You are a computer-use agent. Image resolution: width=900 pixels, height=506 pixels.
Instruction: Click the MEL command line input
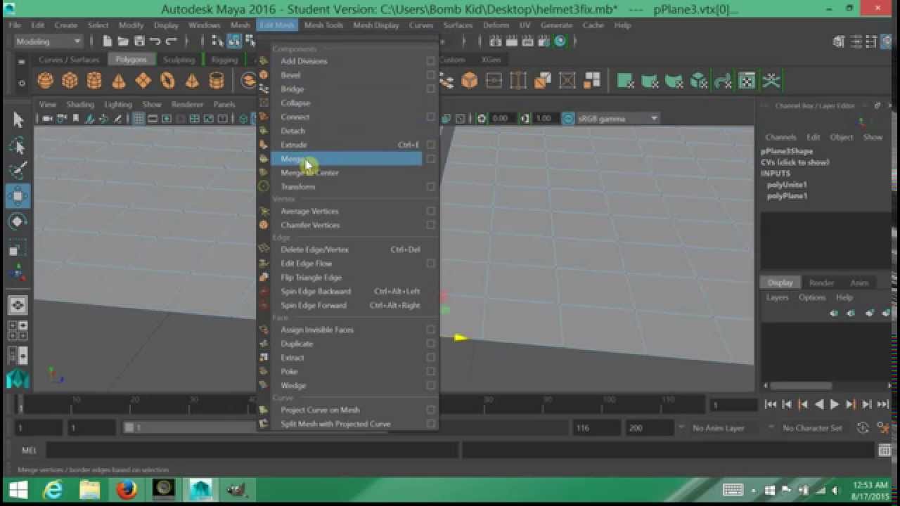pos(252,450)
